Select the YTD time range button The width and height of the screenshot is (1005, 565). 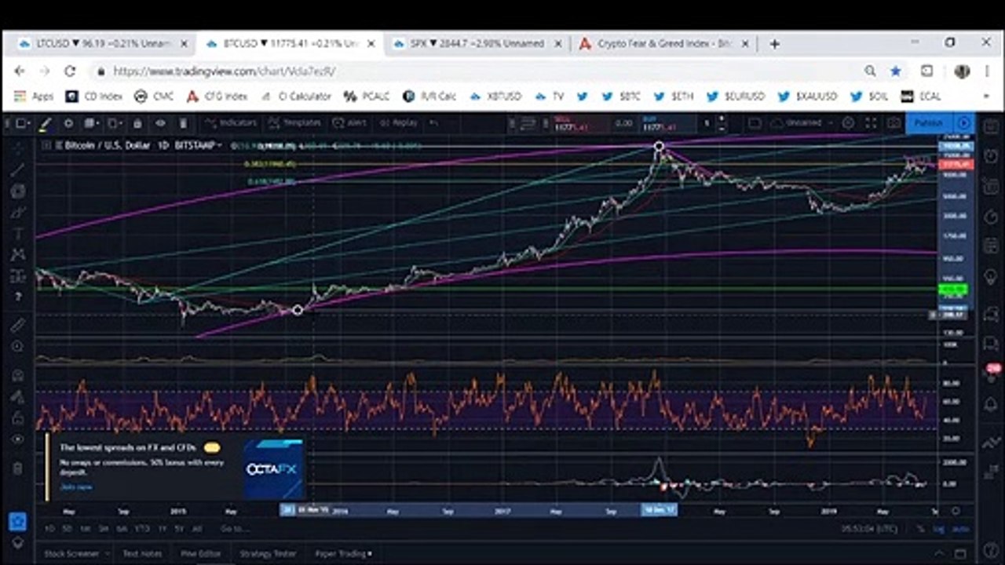142,529
